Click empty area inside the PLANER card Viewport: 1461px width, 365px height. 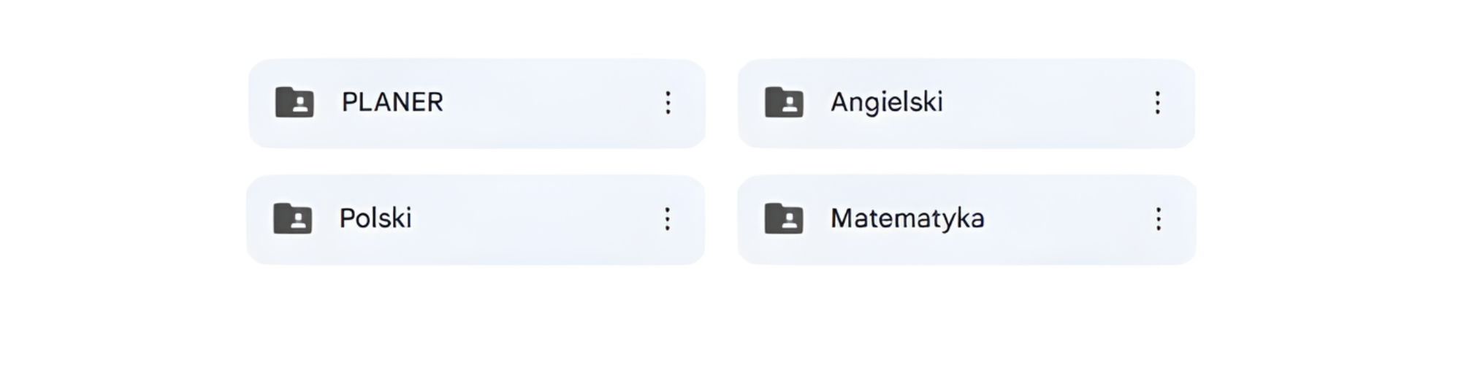click(548, 104)
